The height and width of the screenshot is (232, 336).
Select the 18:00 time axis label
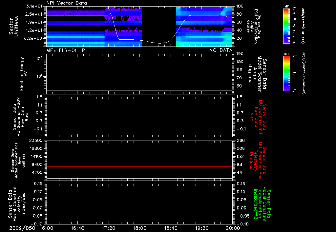tap(140, 228)
